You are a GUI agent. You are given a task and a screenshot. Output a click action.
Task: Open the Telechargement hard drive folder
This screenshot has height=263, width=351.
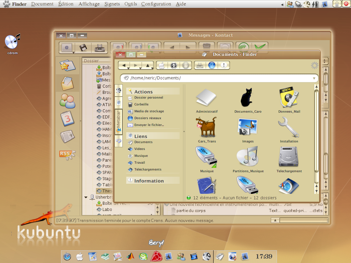click(289, 160)
